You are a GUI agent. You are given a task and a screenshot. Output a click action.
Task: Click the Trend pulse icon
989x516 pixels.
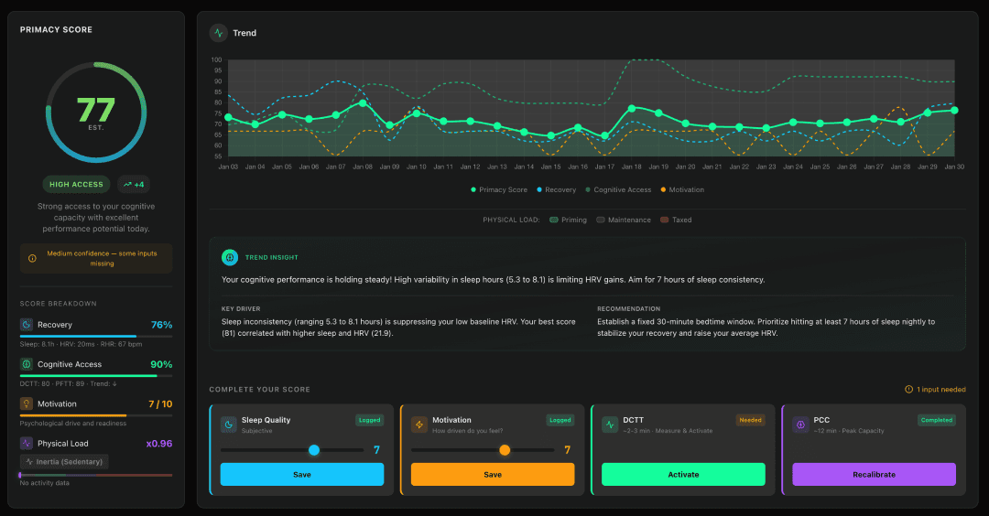(x=218, y=33)
